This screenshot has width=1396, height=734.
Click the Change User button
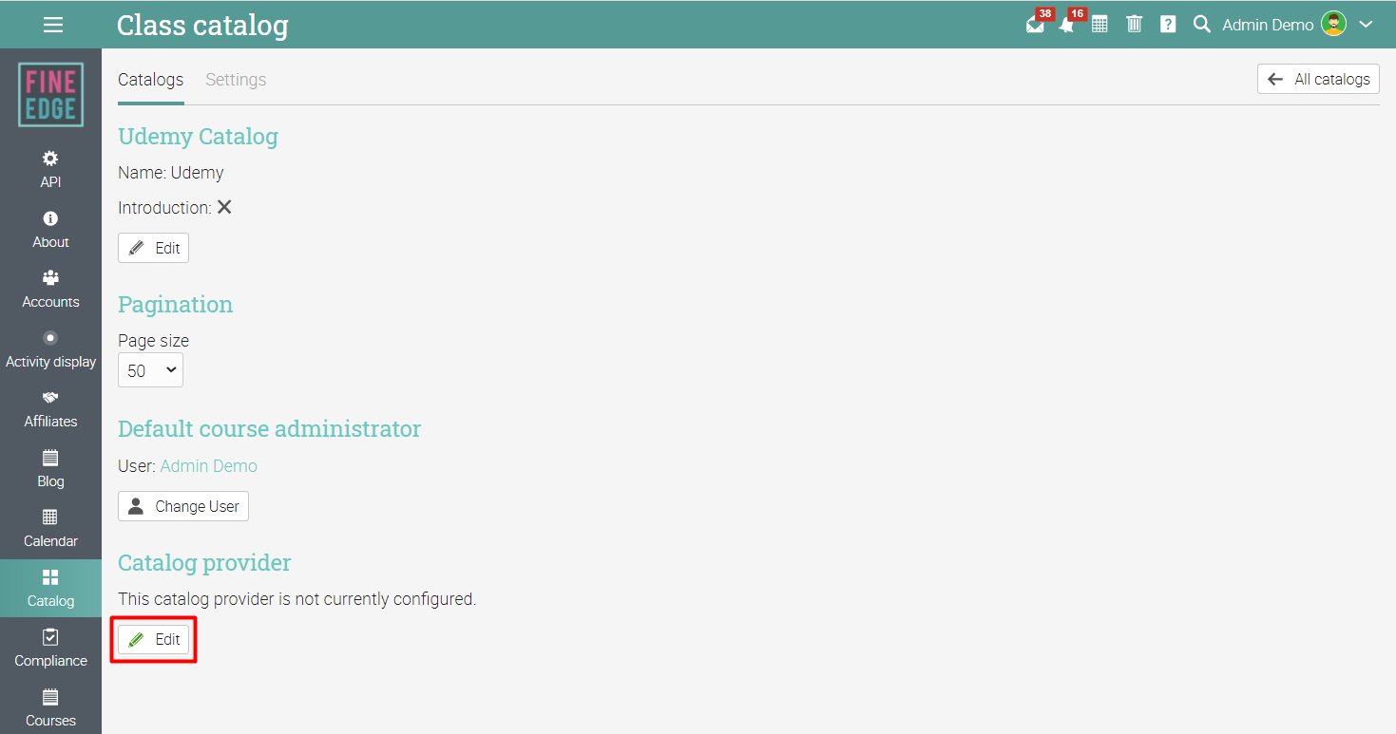(183, 506)
